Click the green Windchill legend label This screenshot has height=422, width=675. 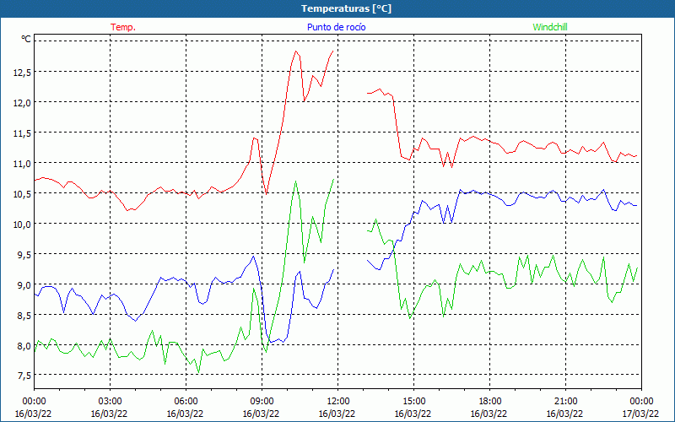tap(550, 27)
